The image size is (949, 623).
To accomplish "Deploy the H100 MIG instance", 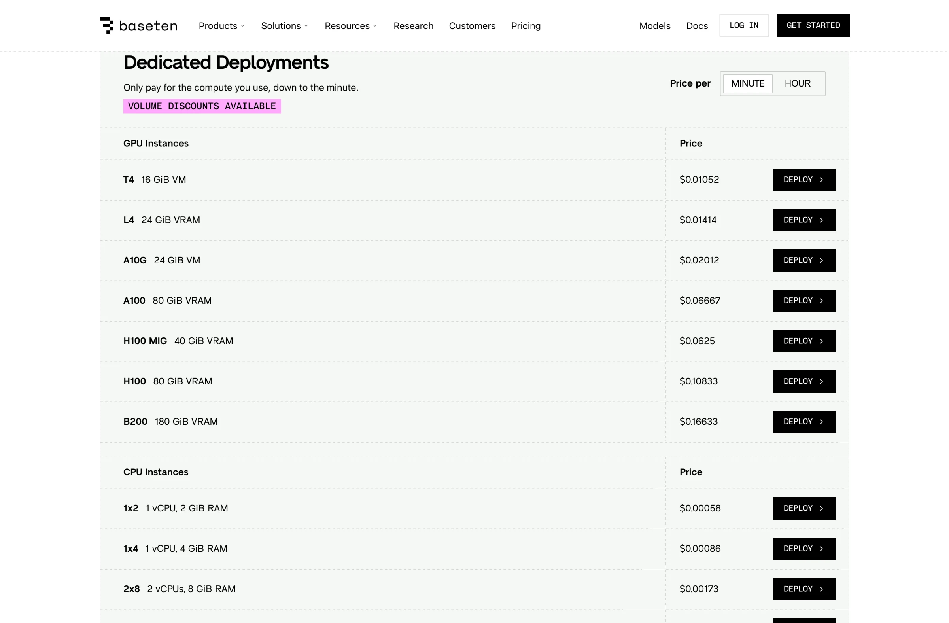I will pyautogui.click(x=804, y=341).
